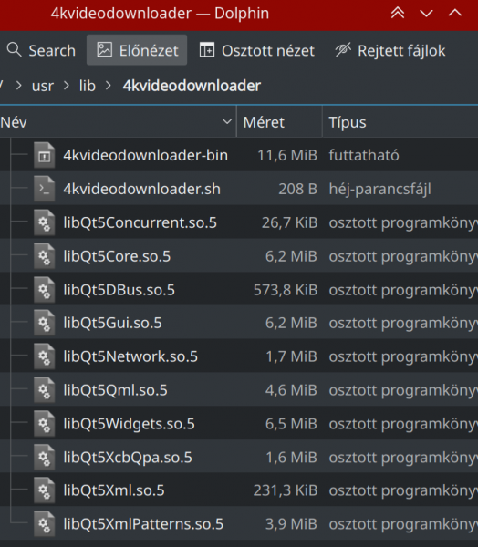Select file name libQt5Network.so.5
478x547 pixels.
click(x=130, y=356)
